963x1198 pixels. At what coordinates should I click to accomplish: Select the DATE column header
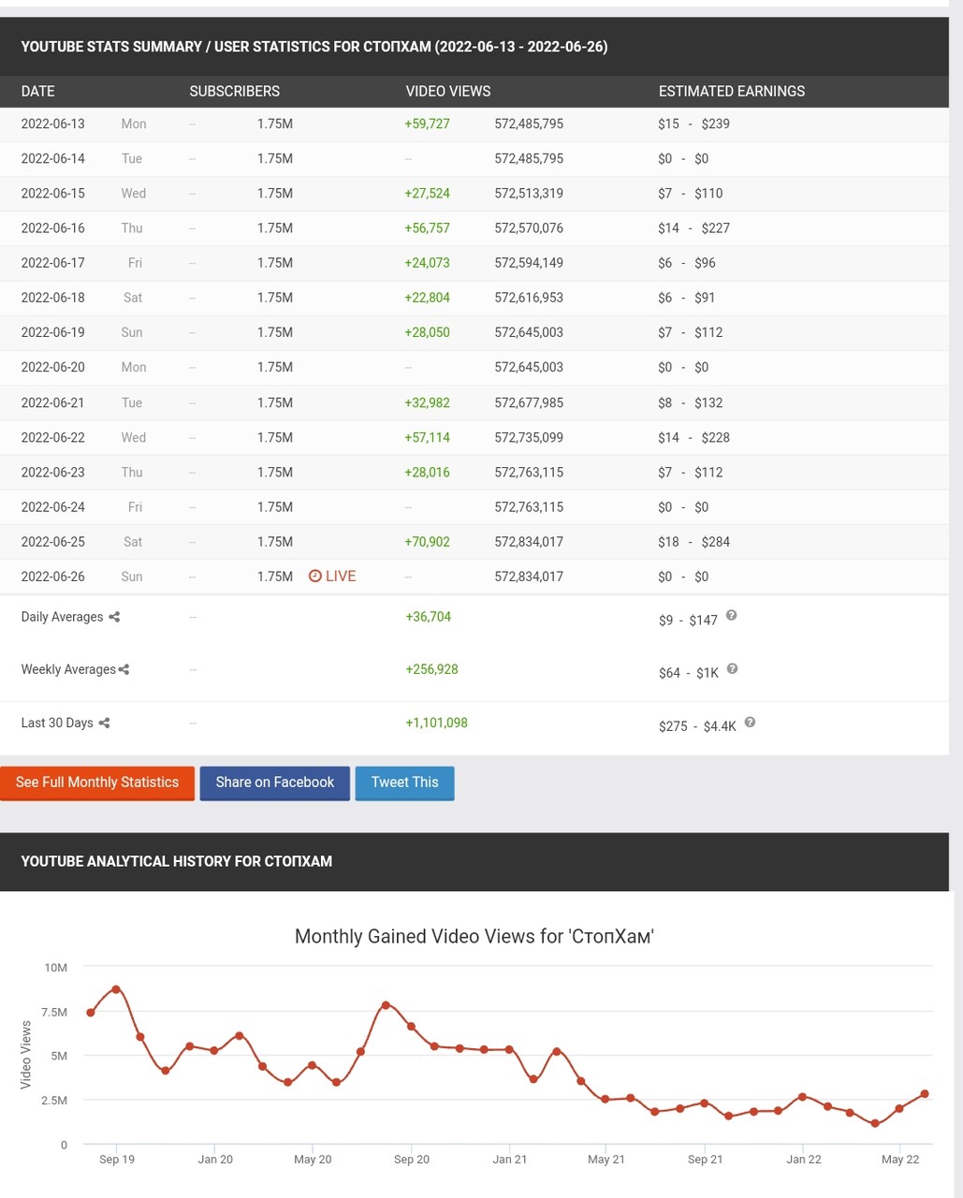point(38,91)
